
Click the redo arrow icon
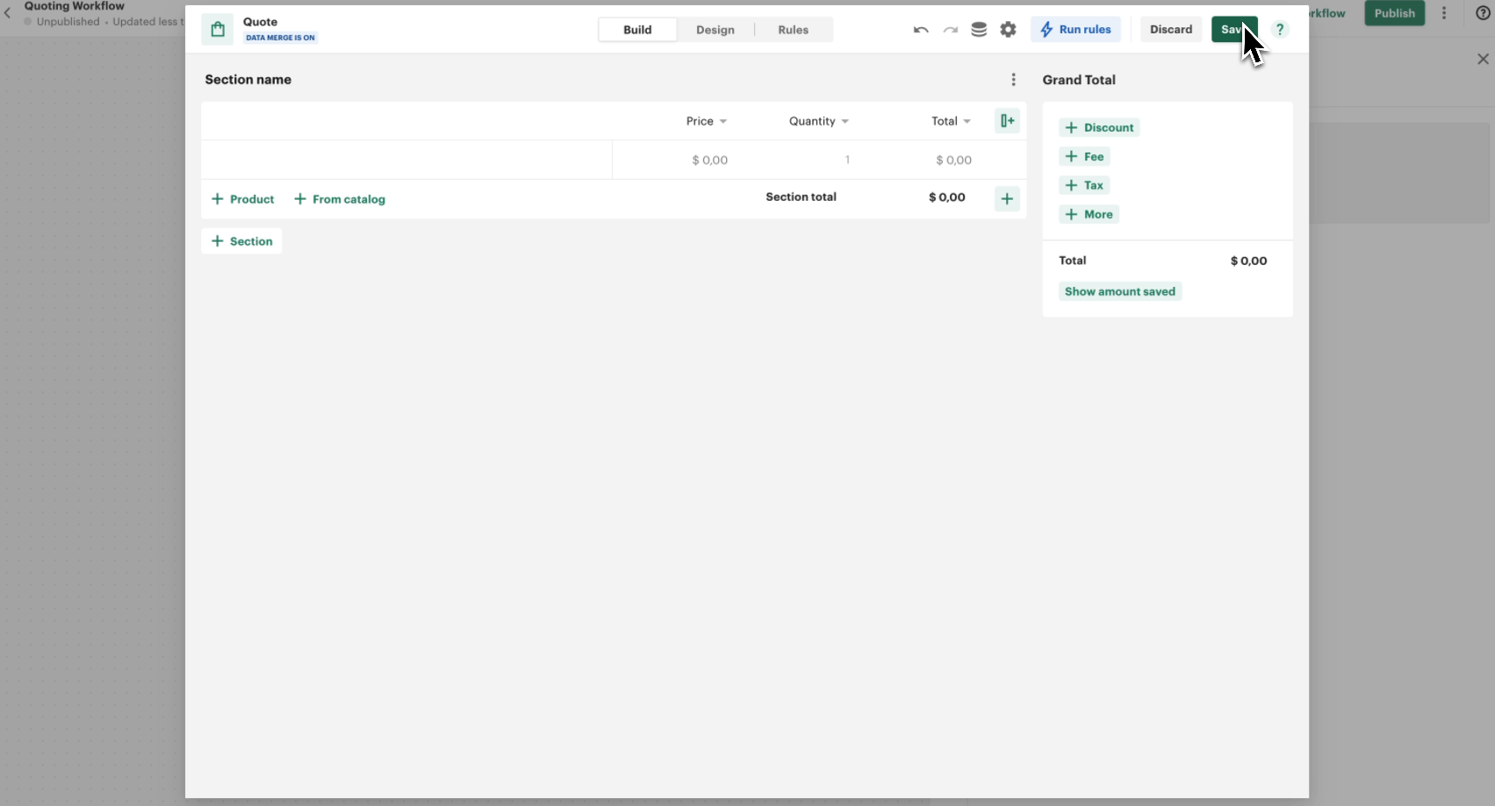coord(950,30)
